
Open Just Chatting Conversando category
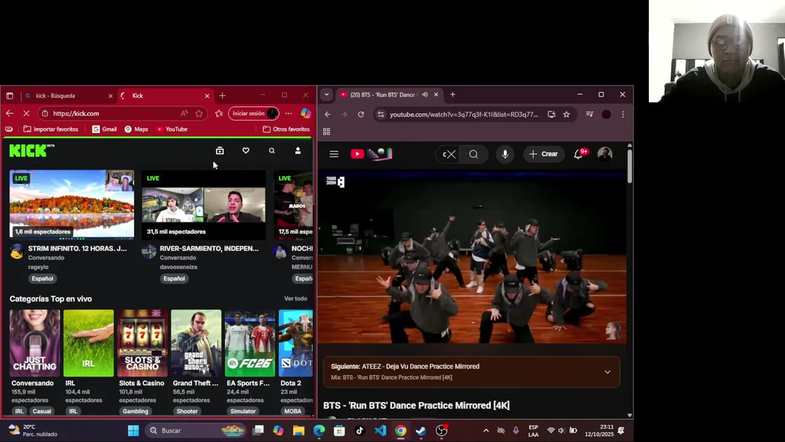pyautogui.click(x=34, y=343)
